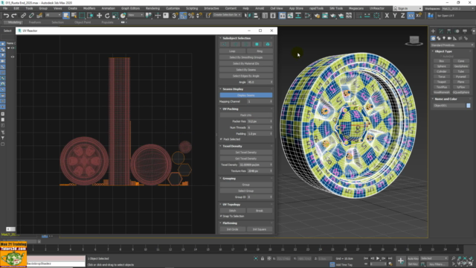Image resolution: width=476 pixels, height=268 pixels.
Task: Click the Redo arrow in main toolbar
Action: 14,15
